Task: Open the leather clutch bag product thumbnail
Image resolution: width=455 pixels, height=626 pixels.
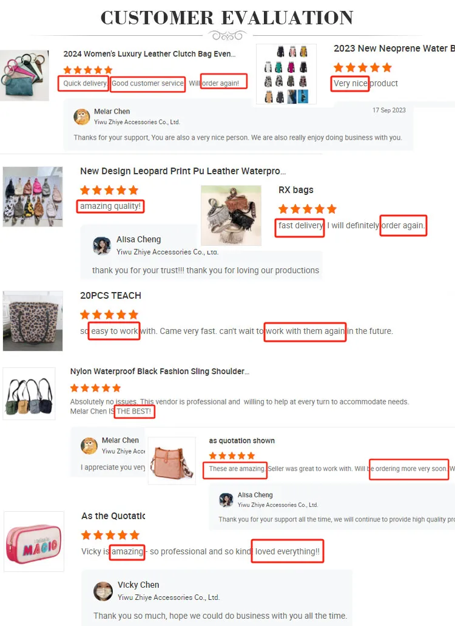Action: coord(24,75)
